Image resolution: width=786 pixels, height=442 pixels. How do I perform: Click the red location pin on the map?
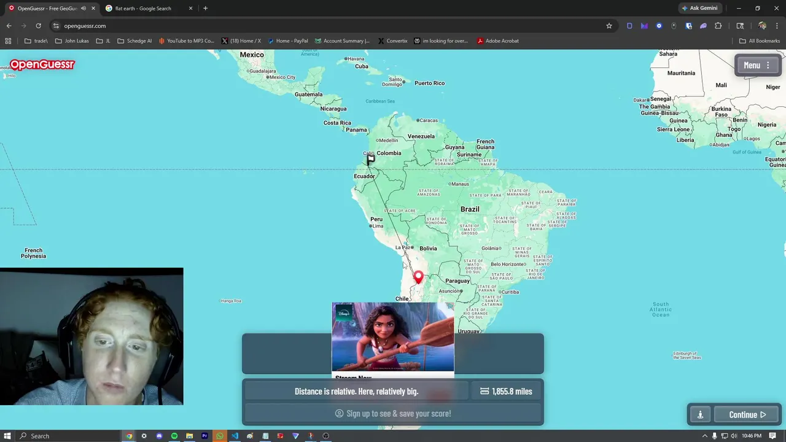tap(418, 277)
